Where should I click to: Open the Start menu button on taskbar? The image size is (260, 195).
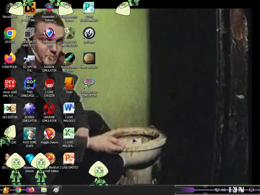(x=6, y=190)
